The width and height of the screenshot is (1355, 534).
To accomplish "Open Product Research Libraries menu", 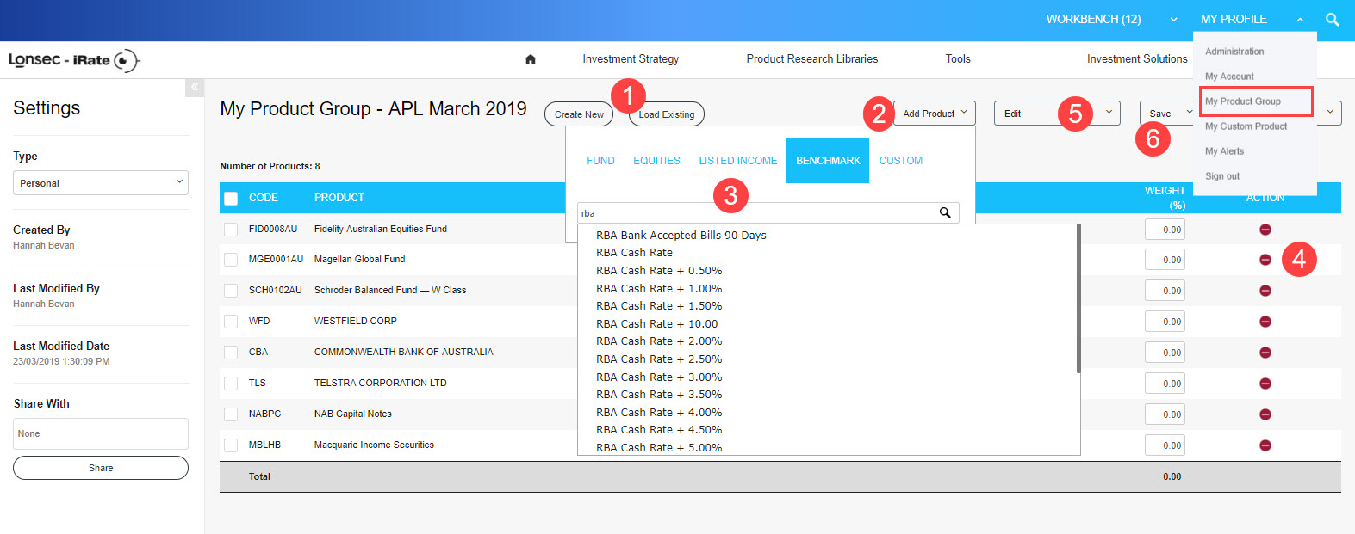I will click(x=812, y=59).
